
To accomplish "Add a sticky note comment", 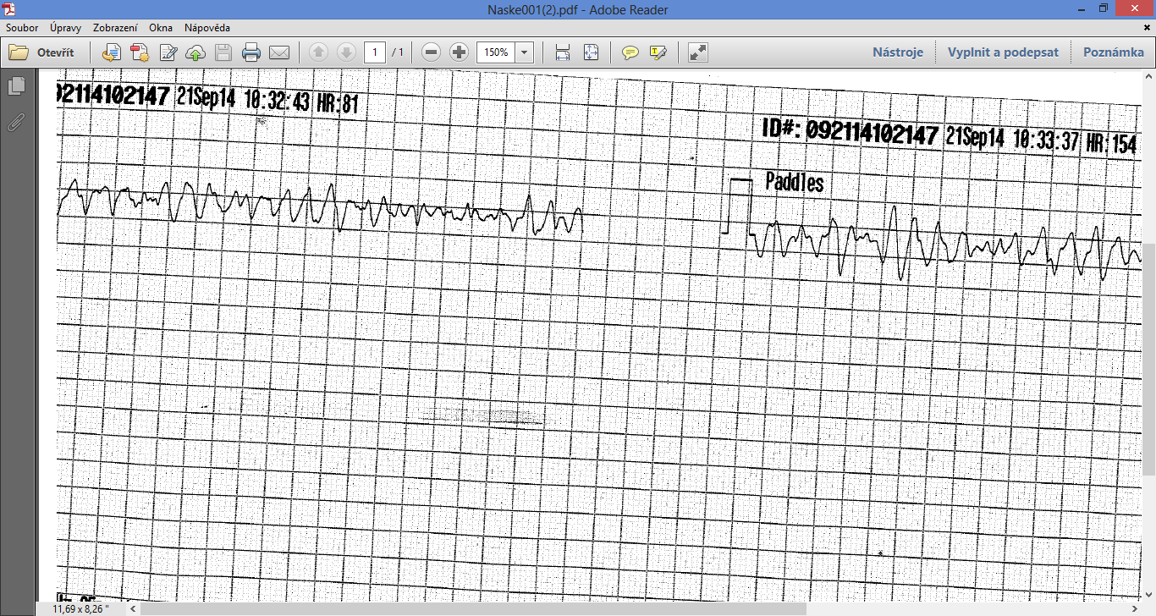I will pos(630,52).
